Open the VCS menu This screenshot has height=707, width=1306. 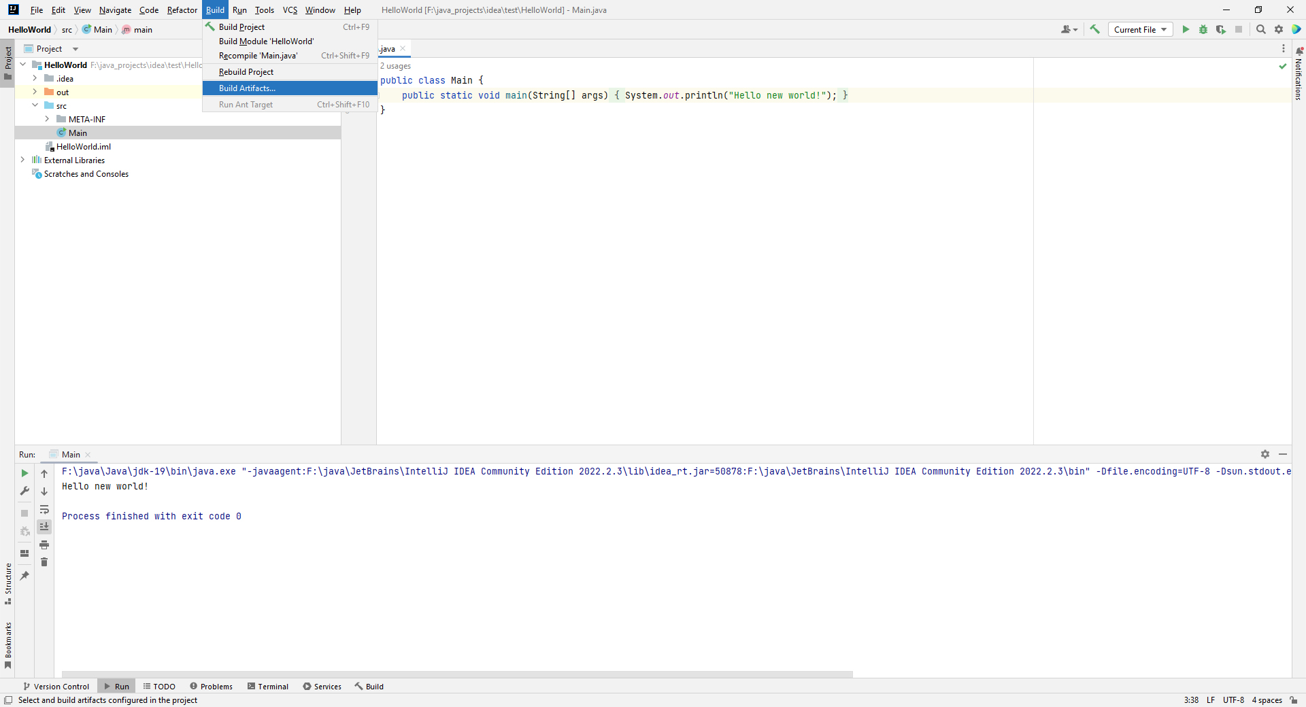290,10
